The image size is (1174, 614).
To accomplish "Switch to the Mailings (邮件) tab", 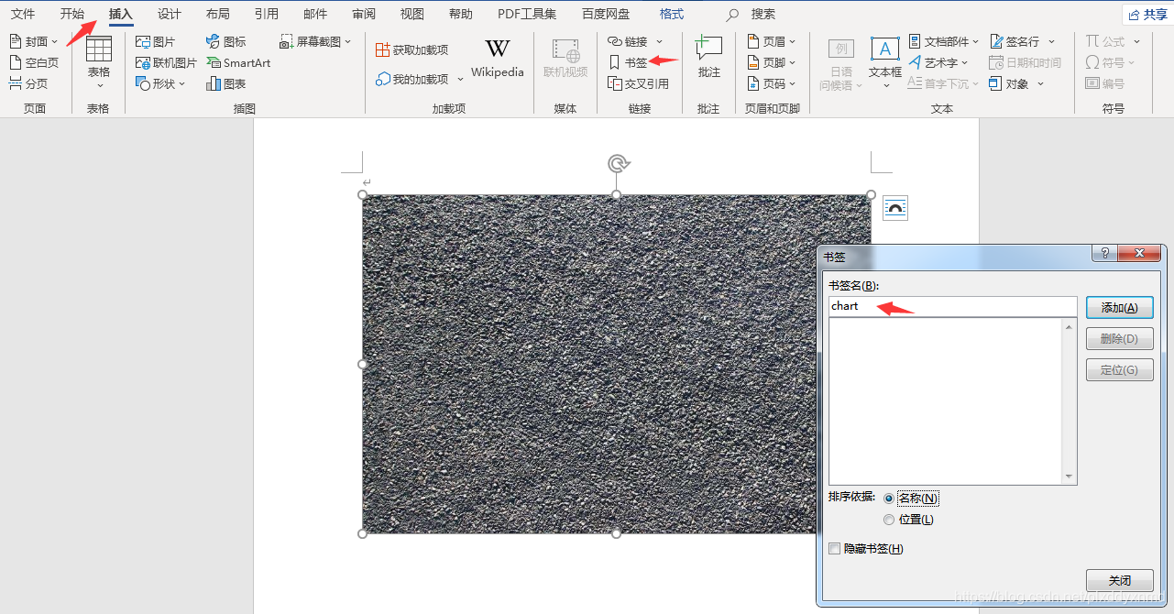I will pos(315,14).
